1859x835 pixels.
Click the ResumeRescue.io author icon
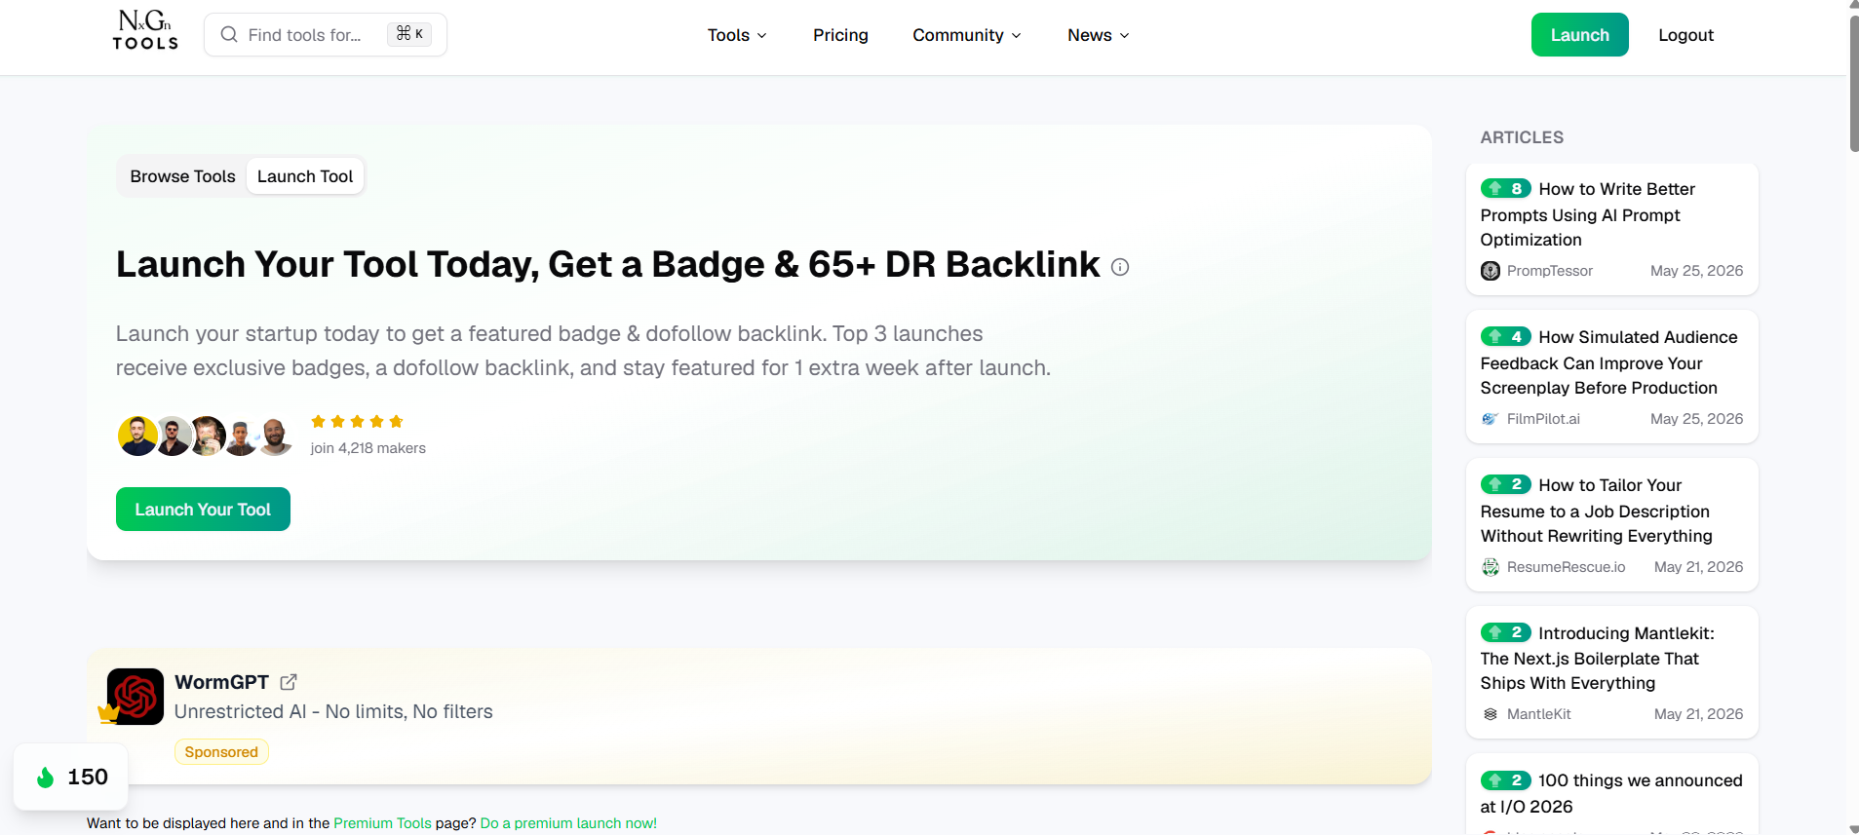(x=1491, y=567)
